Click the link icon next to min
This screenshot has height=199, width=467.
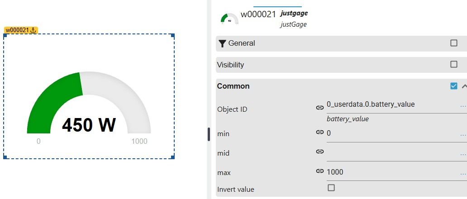[x=319, y=132]
